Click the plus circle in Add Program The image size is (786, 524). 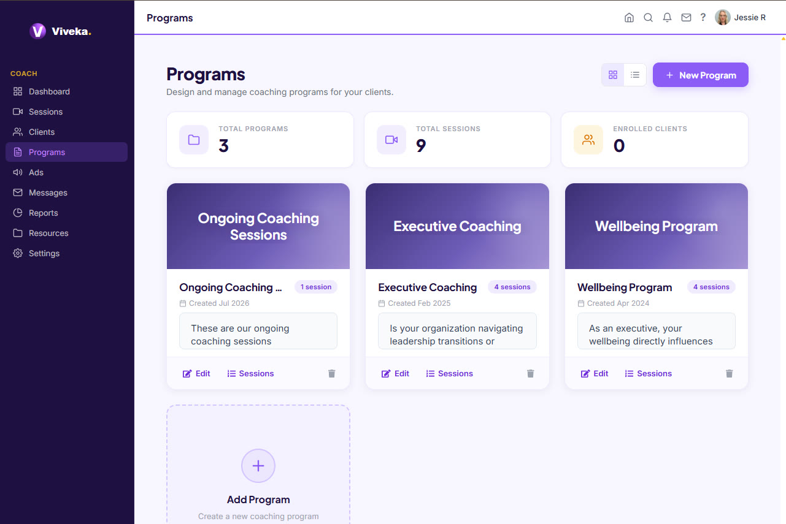258,466
